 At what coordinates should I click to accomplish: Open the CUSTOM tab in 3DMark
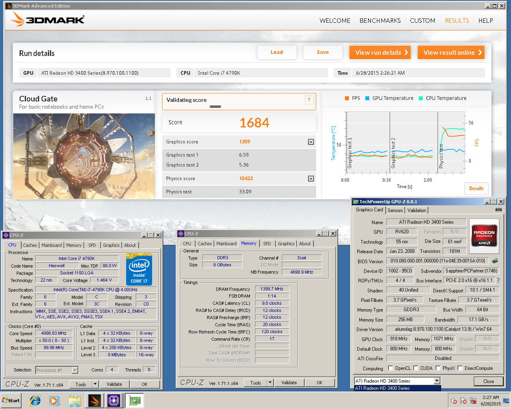(x=423, y=20)
